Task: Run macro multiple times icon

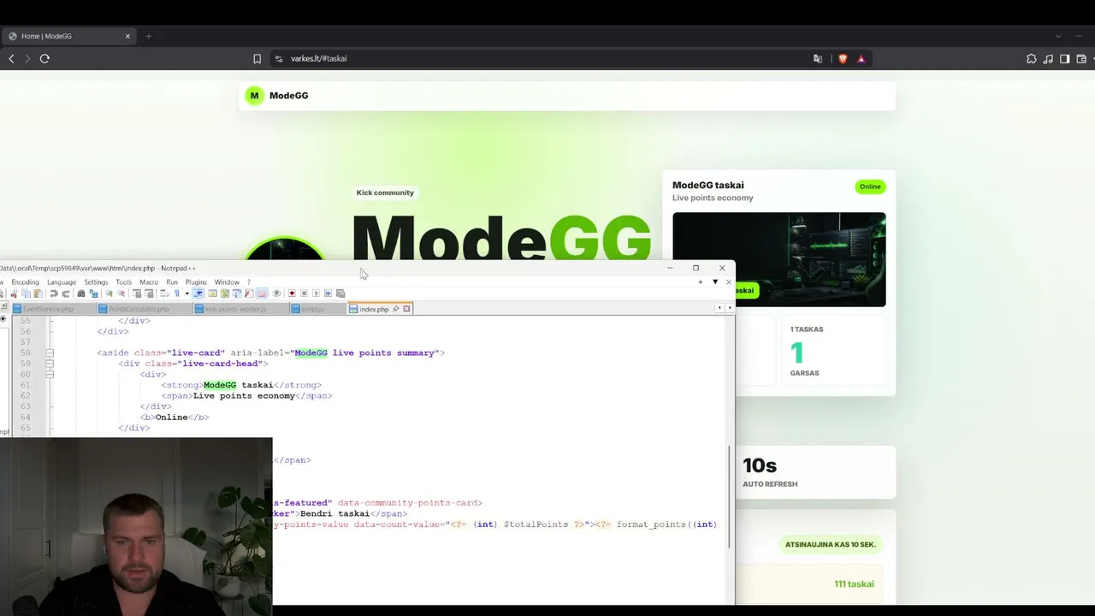Action: [x=328, y=293]
